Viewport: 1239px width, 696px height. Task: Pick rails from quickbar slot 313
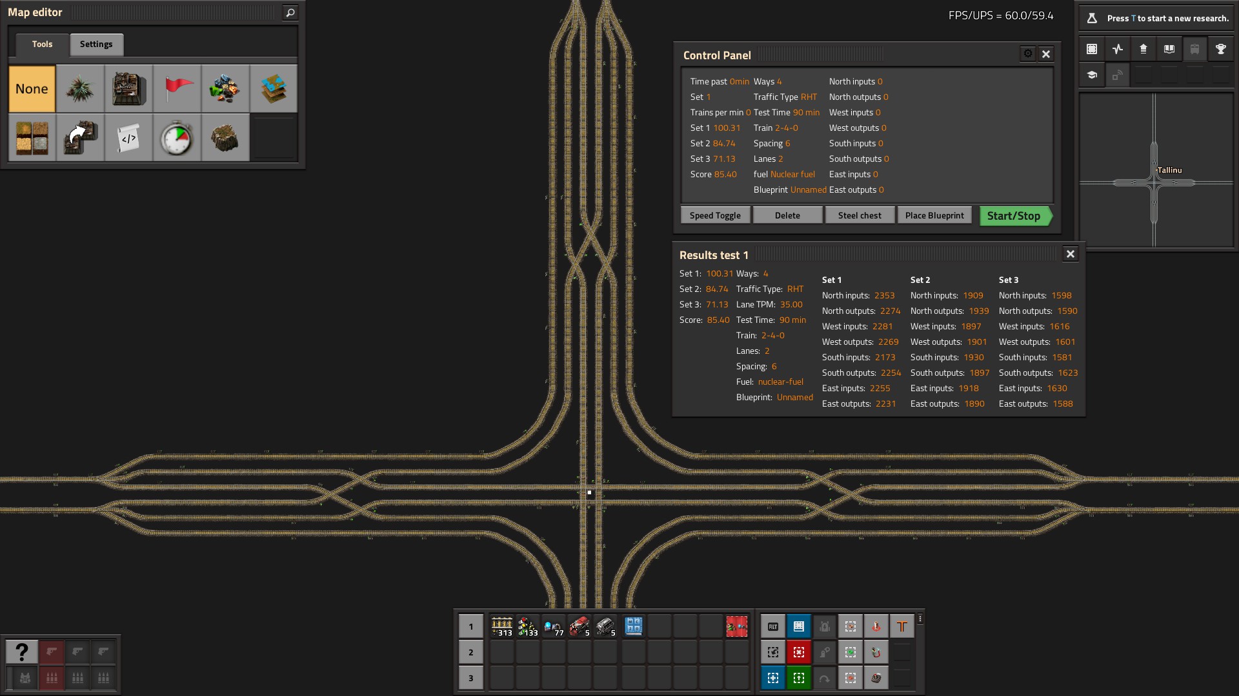click(x=502, y=626)
